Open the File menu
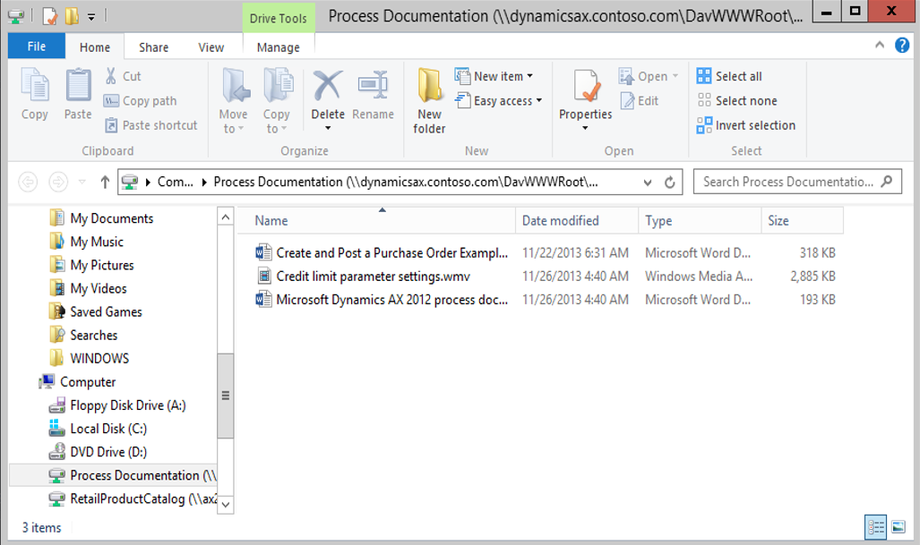The height and width of the screenshot is (545, 920). pos(37,47)
